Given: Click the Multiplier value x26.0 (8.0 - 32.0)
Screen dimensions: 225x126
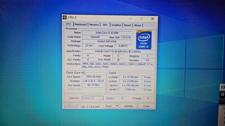Looking at the screenshot, I should (93, 81).
